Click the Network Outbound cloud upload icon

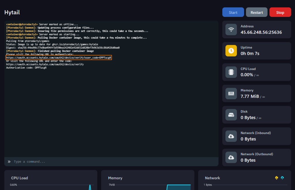point(231,157)
